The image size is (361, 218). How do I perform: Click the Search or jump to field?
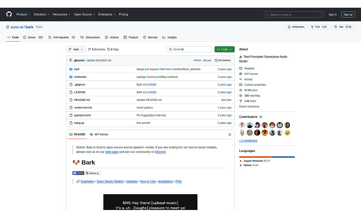(294, 14)
